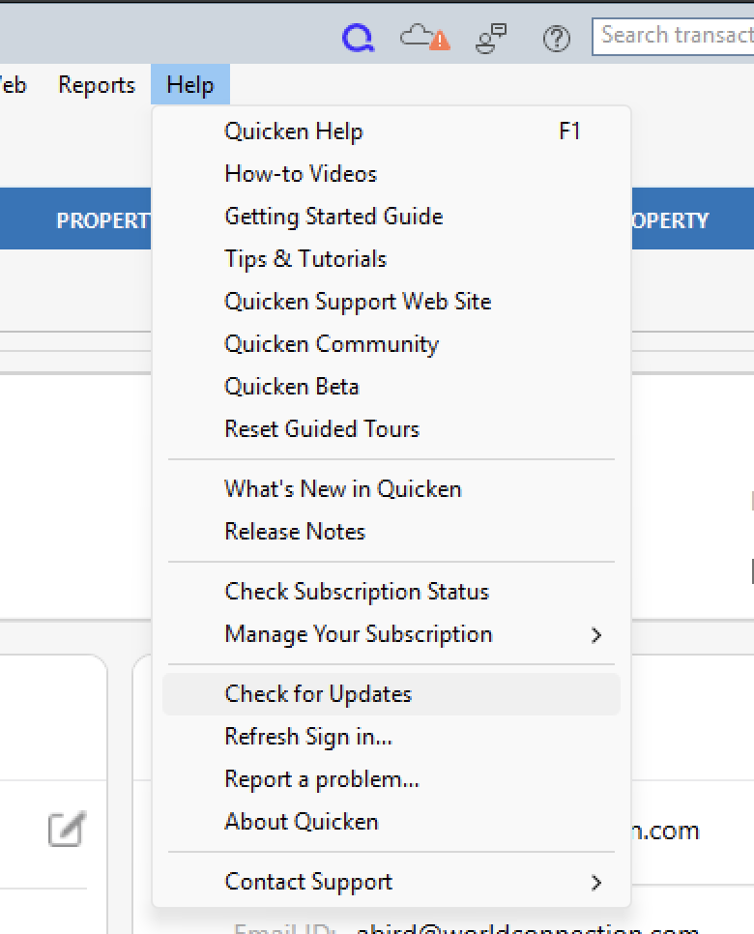Visit Quicken Support Web Site
This screenshot has height=934, width=754.
coord(358,302)
